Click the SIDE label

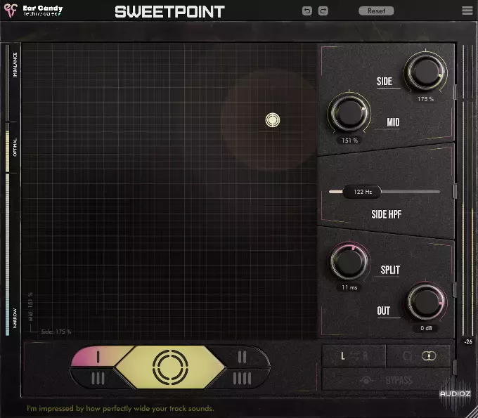tap(385, 81)
